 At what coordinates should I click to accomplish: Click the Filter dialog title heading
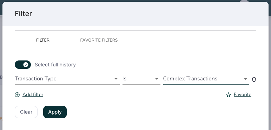(x=23, y=14)
